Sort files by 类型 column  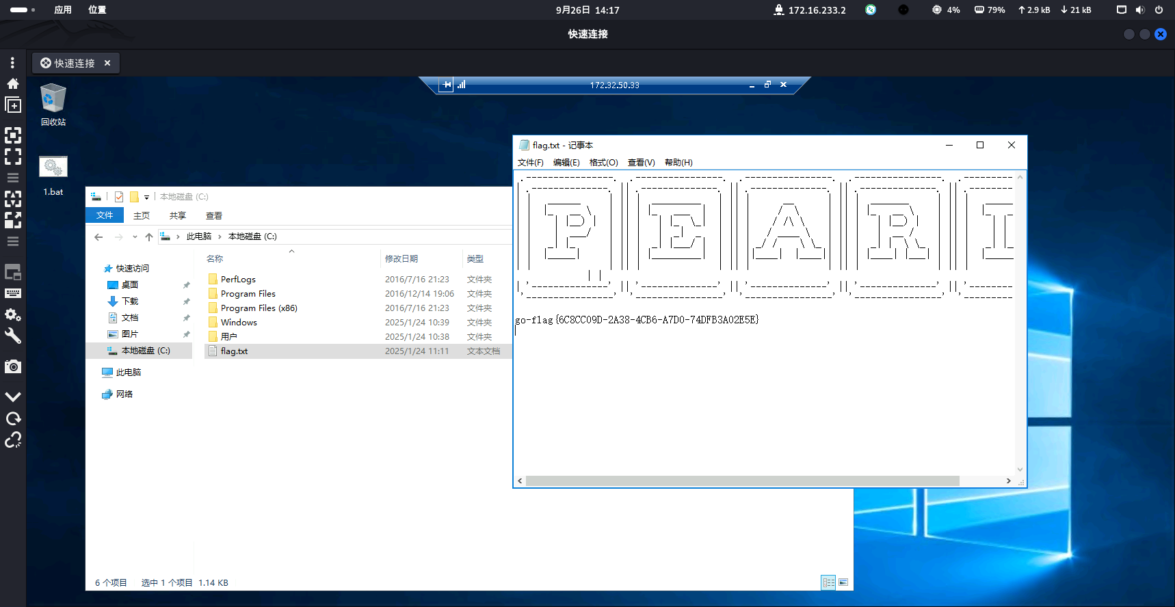(475, 259)
